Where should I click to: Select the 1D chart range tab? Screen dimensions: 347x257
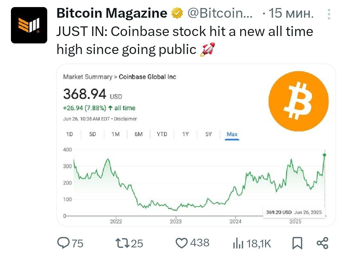tap(69, 134)
